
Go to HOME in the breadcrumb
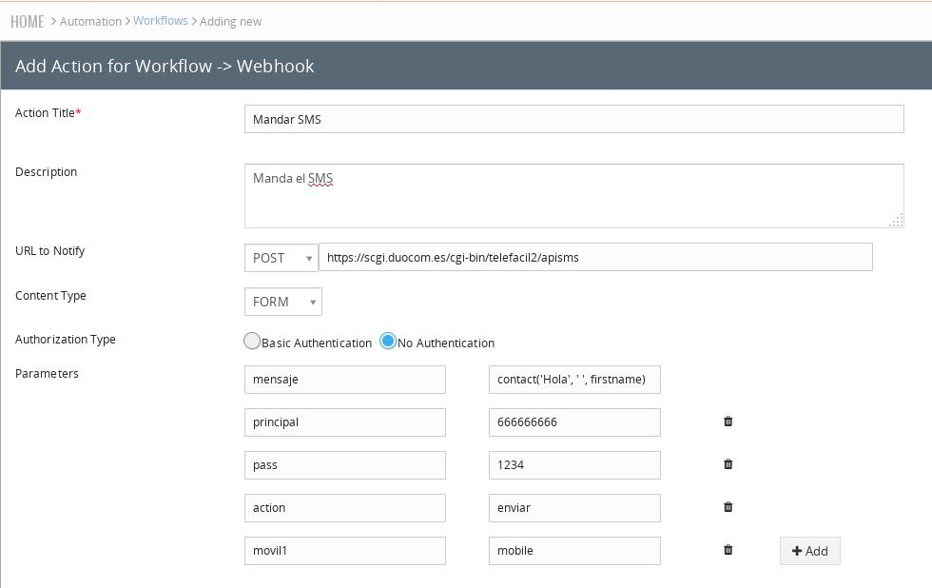click(x=28, y=21)
